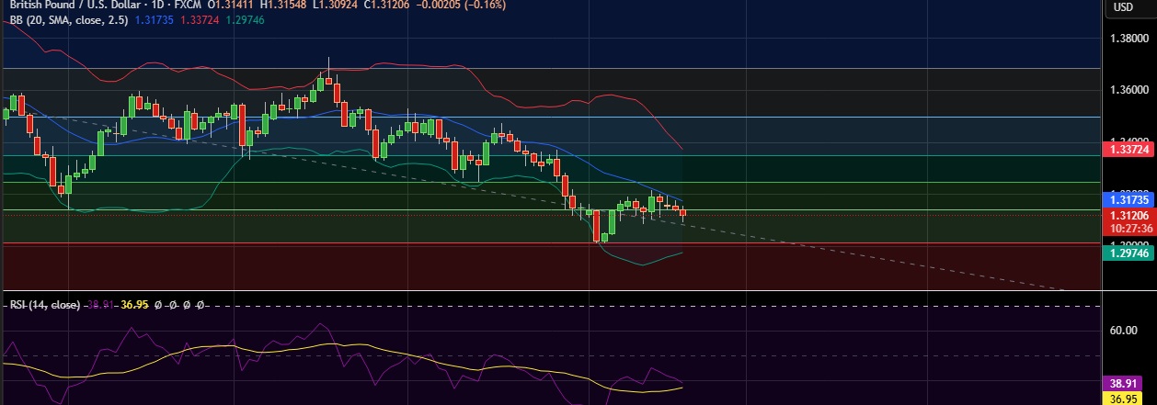Select the RSI (14, close) indicator legend
This screenshot has height=405, width=1157.
coord(45,304)
